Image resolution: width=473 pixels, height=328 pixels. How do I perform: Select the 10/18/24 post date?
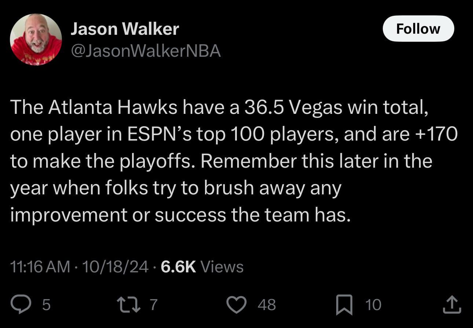point(115,267)
